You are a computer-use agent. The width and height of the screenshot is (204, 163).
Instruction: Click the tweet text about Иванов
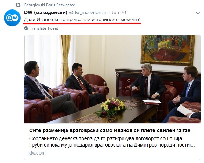(82, 20)
